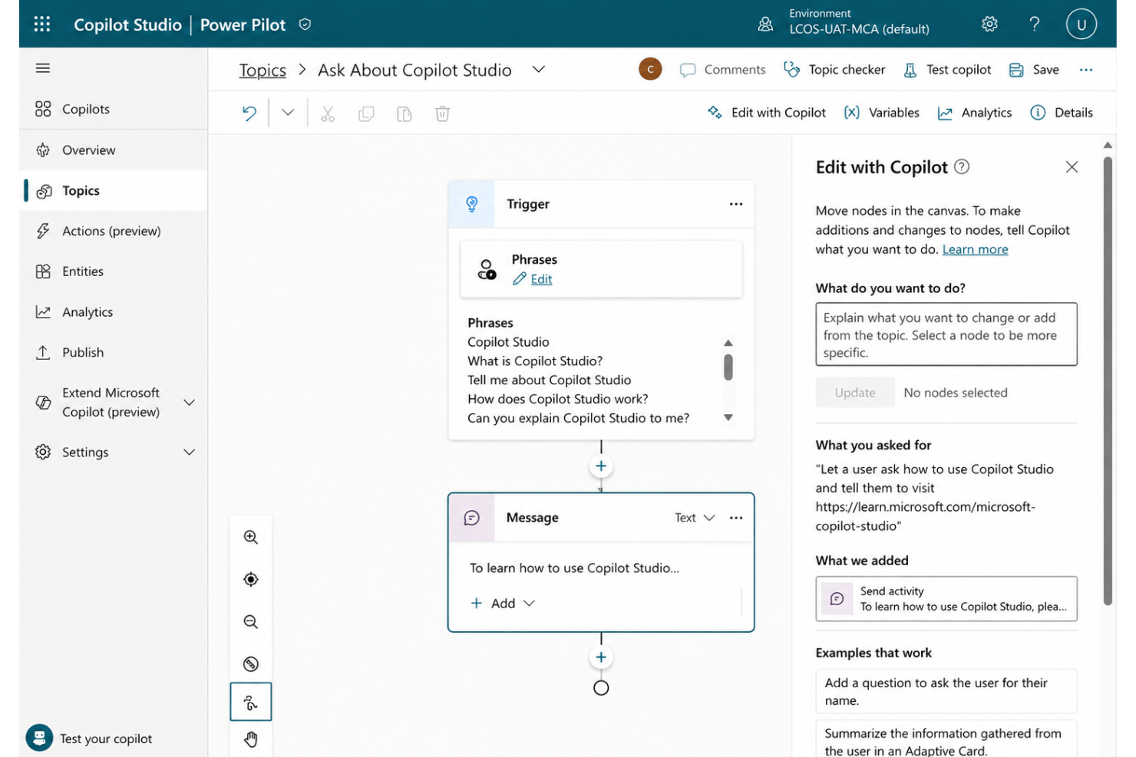Open Comments pane

click(x=722, y=70)
